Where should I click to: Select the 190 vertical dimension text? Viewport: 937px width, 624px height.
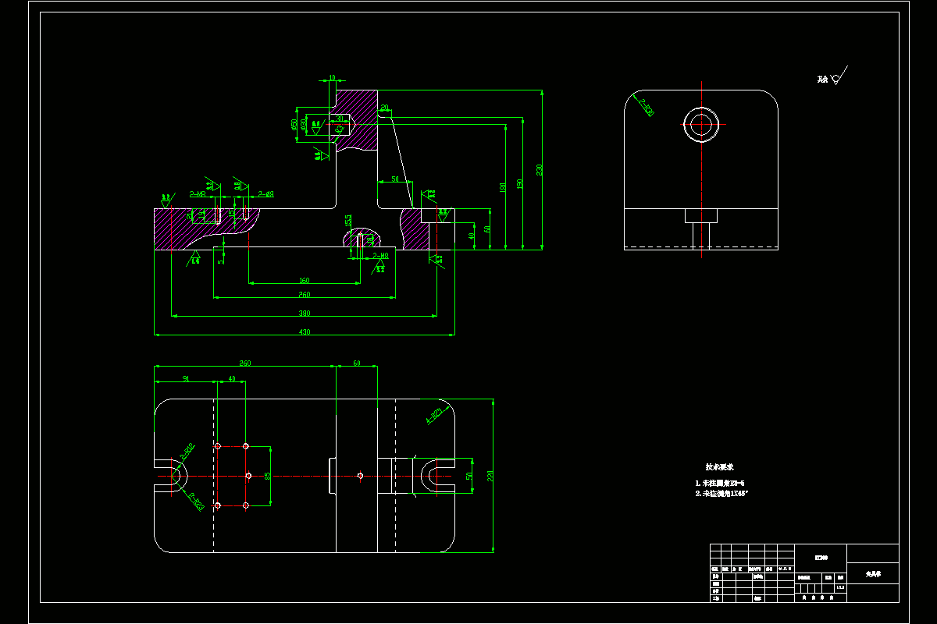[519, 184]
